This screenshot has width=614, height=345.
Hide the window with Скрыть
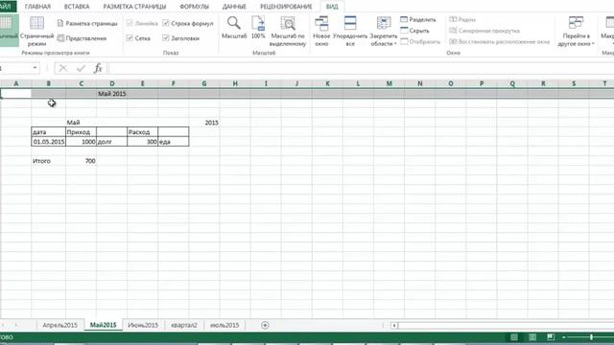click(x=414, y=31)
